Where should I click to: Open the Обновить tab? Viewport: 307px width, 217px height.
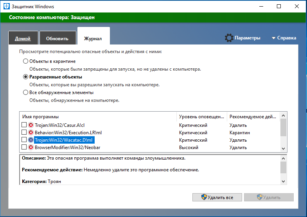[57, 39]
